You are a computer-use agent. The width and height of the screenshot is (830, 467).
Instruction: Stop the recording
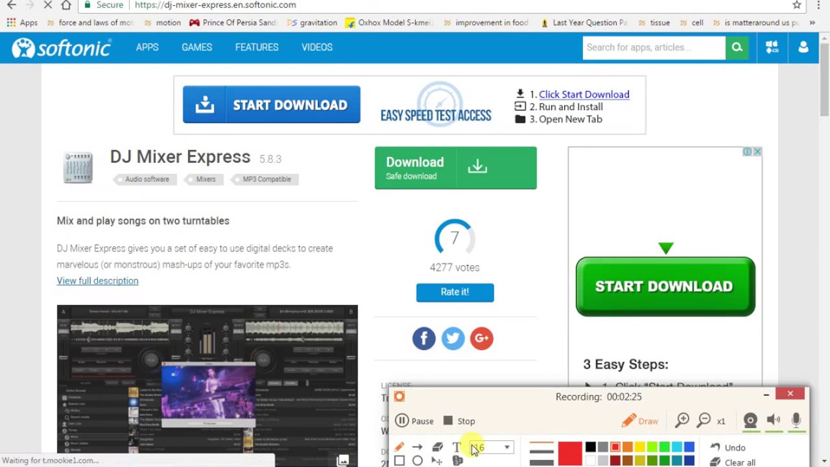(459, 421)
